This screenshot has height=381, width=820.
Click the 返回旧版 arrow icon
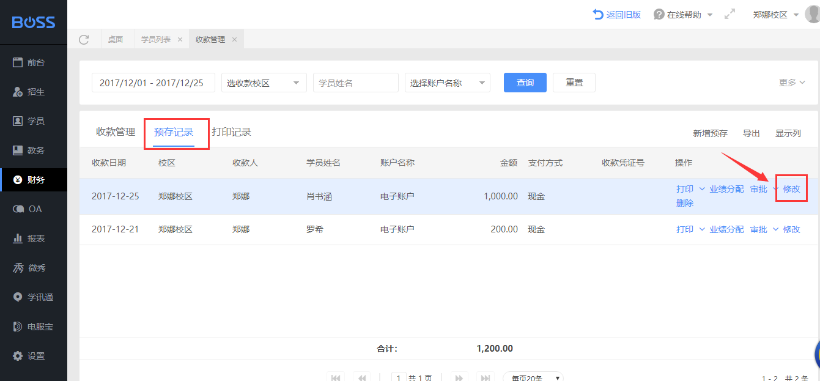click(598, 14)
